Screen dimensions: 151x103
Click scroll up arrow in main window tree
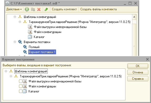pyautogui.click(x=134, y=17)
